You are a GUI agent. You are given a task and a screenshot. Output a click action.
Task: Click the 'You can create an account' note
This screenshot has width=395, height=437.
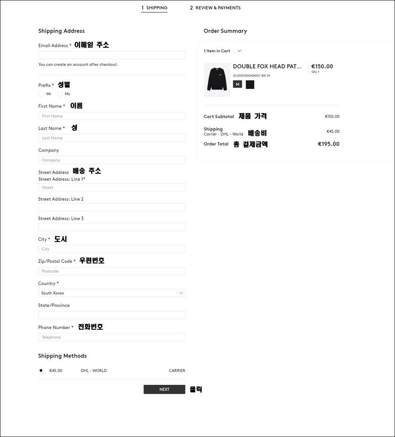pyautogui.click(x=78, y=64)
